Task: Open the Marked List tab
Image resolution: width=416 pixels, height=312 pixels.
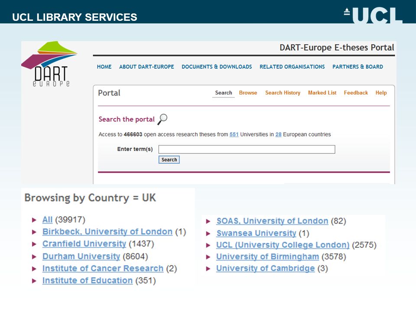Action: coord(322,93)
